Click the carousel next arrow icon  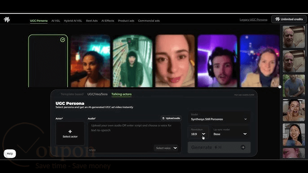(x=280, y=87)
